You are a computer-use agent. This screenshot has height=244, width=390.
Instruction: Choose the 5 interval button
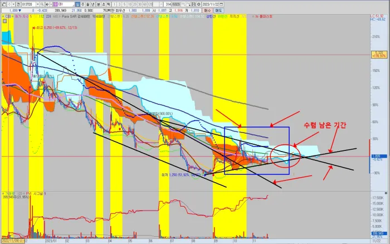tap(124, 4)
